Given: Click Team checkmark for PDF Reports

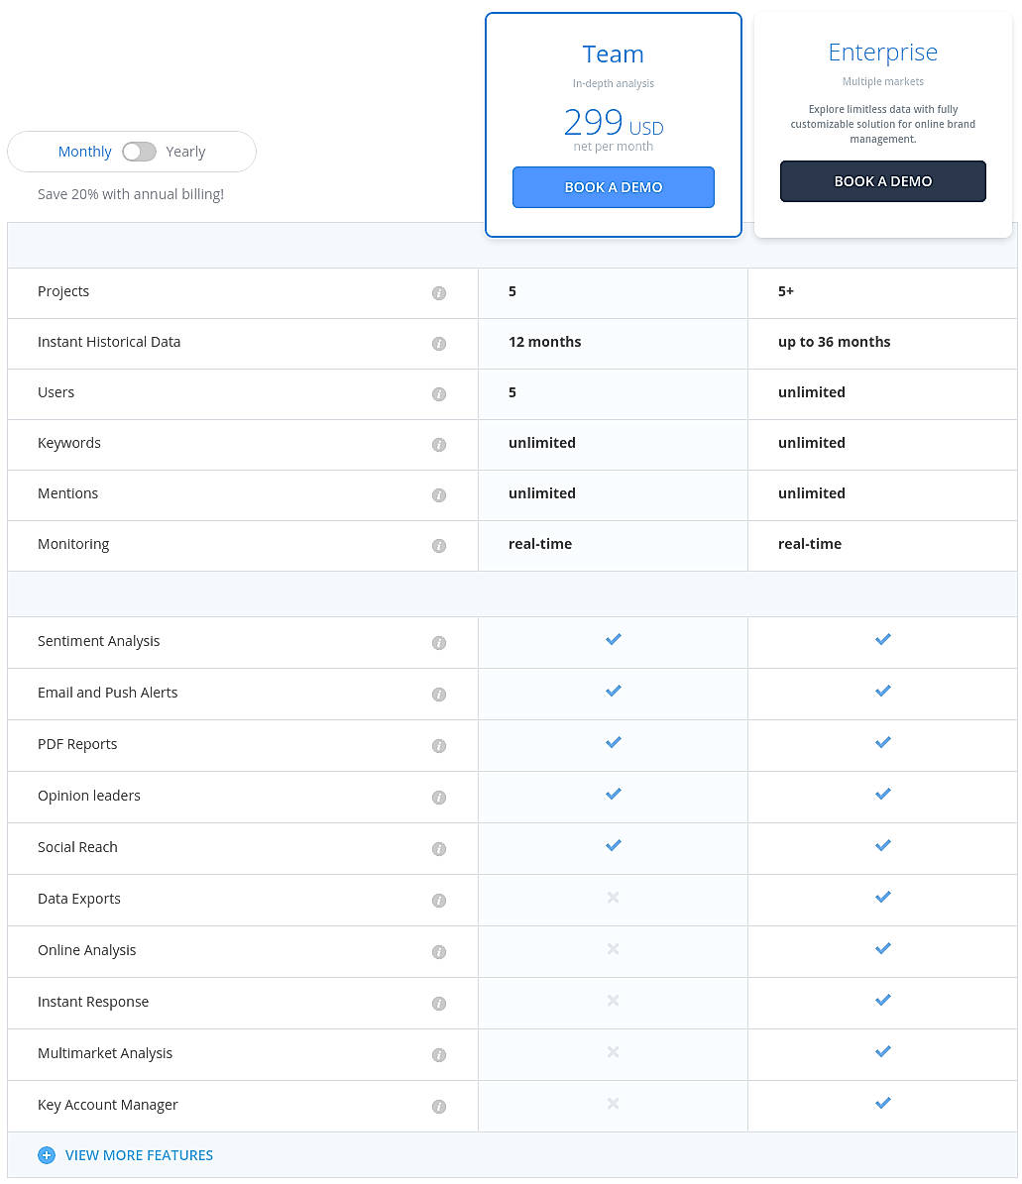Looking at the screenshot, I should 614,742.
